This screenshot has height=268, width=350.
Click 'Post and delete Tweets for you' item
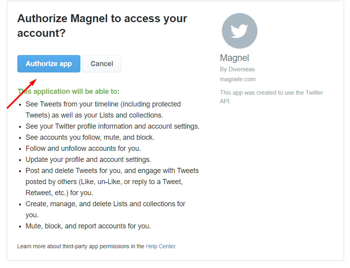[112, 182]
